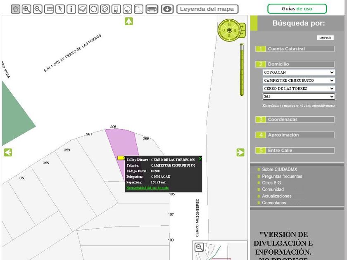The width and height of the screenshot is (347, 260).
Task: Open Leyenda del mapa
Action: click(207, 9)
